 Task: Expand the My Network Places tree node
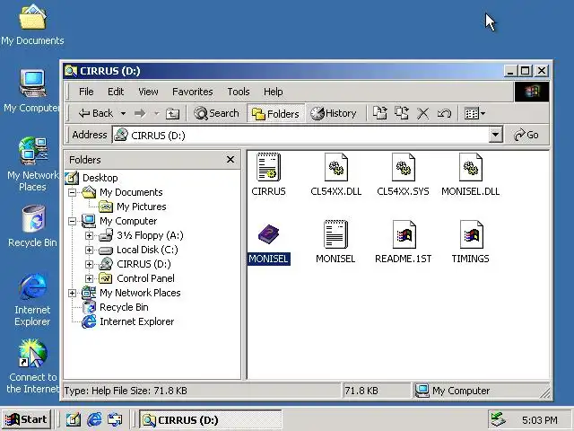tap(72, 293)
